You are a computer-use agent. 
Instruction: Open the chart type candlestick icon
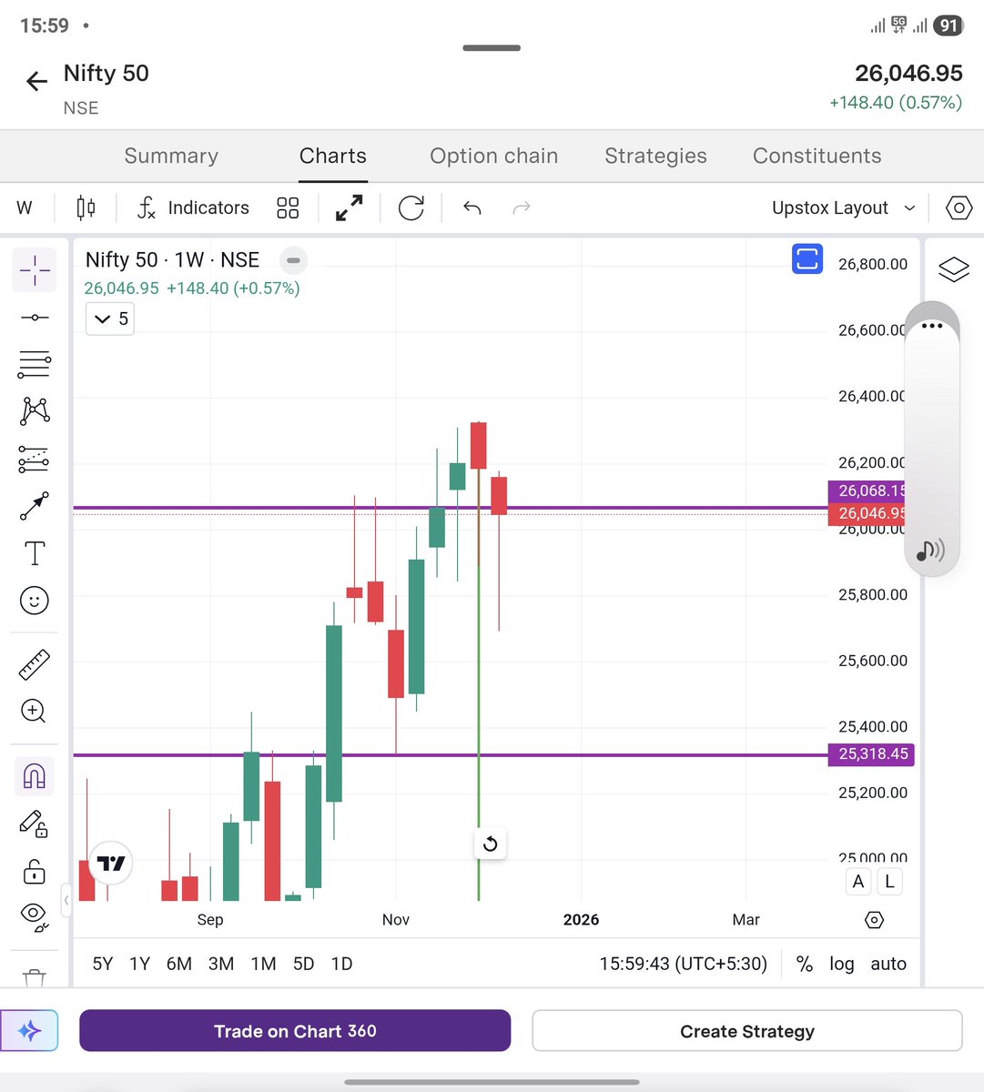tap(86, 207)
